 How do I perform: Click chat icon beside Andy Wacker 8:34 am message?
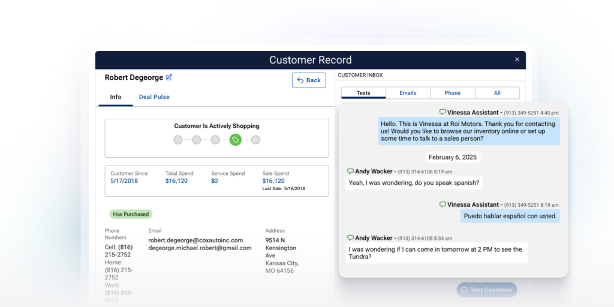(350, 238)
